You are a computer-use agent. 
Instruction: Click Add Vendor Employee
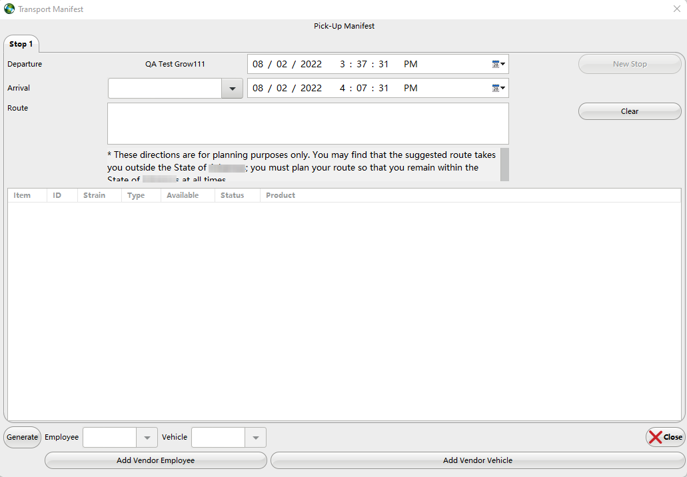(155, 460)
